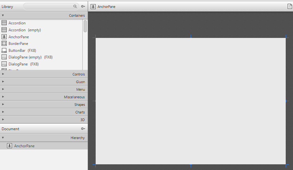
Task: Collapse the Hierarchy section
Action: [x=3, y=137]
